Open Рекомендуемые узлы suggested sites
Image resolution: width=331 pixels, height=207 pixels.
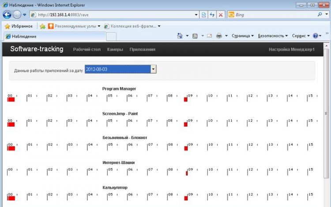point(74,26)
